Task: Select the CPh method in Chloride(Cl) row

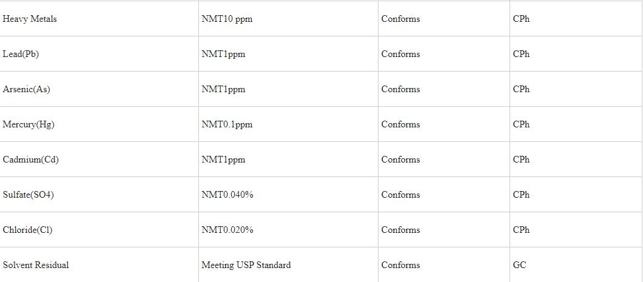Action: coord(521,230)
